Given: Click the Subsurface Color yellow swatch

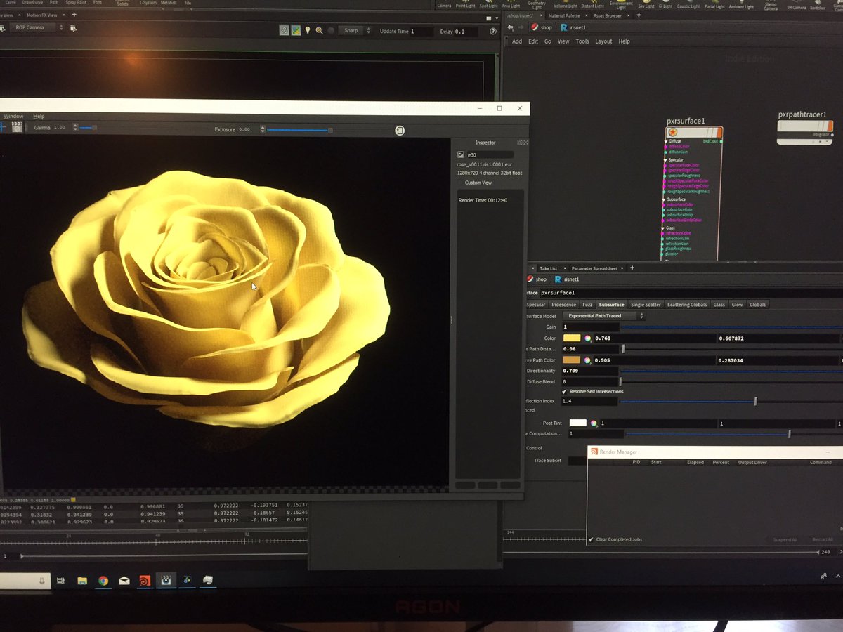Looking at the screenshot, I should point(572,338).
